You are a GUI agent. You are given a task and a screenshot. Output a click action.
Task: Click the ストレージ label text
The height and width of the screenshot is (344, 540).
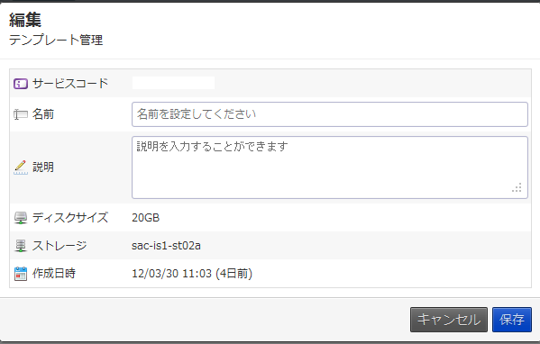(x=59, y=246)
